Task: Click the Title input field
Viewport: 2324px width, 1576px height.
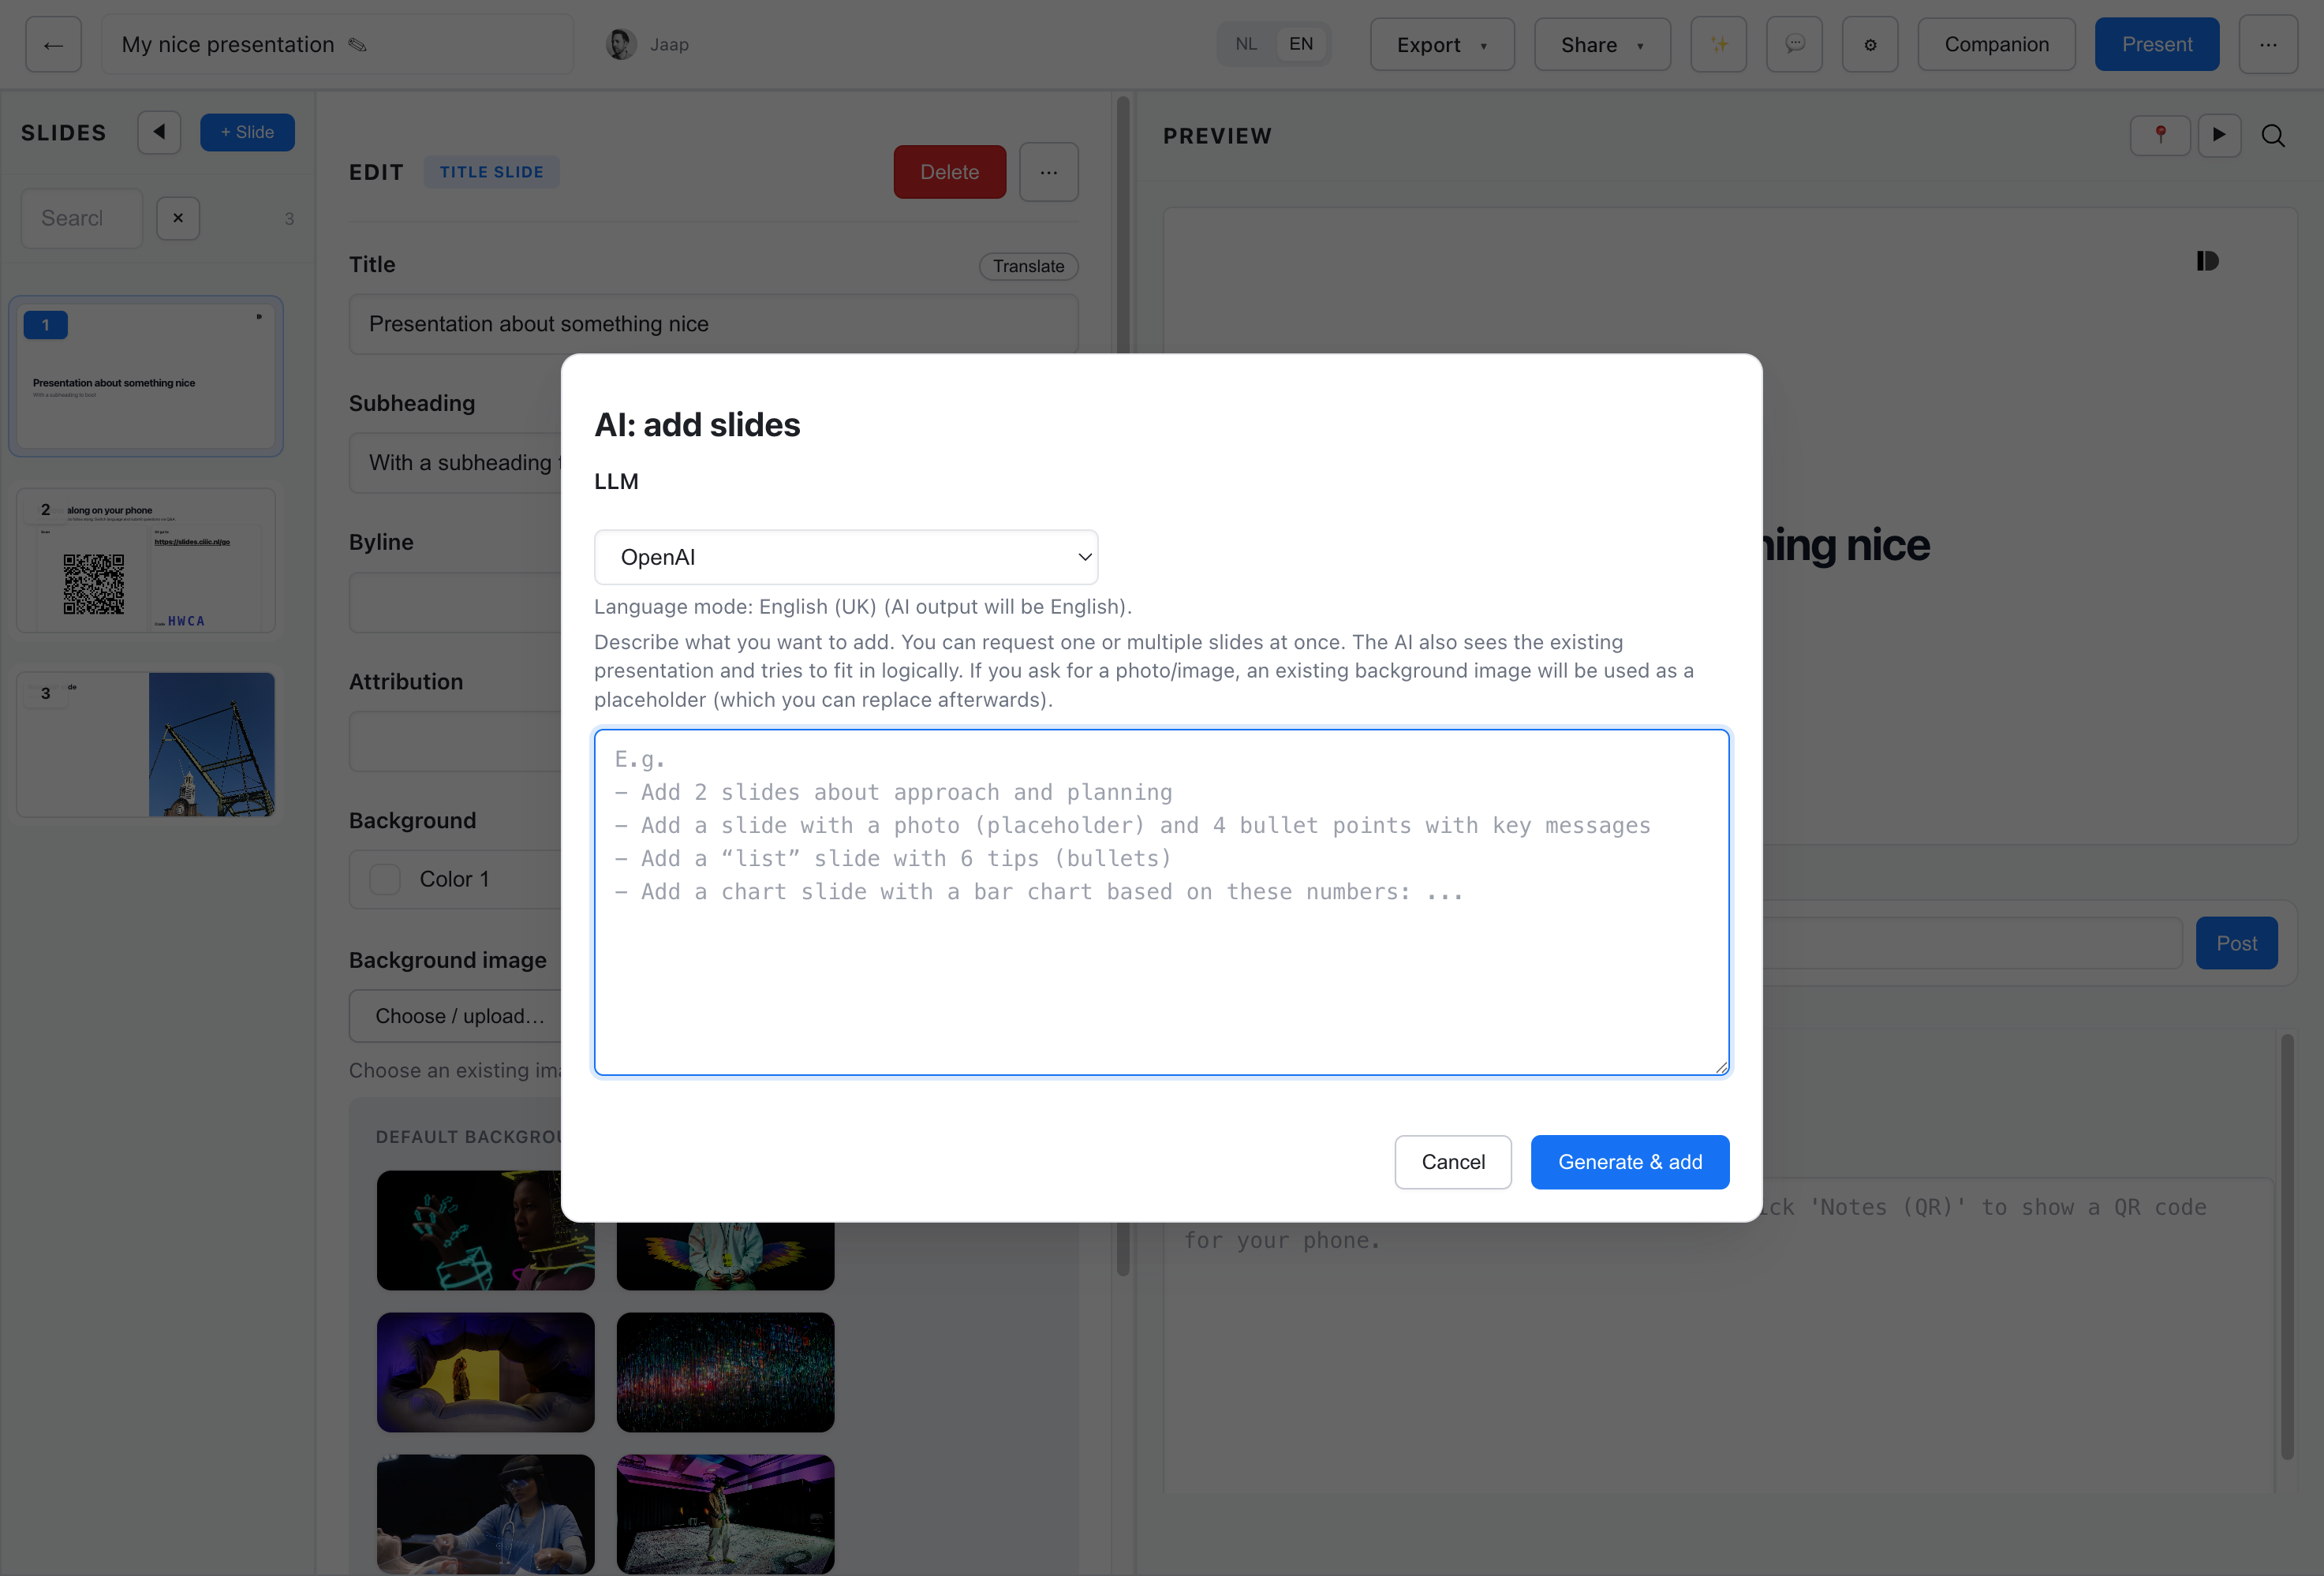Action: (x=713, y=323)
